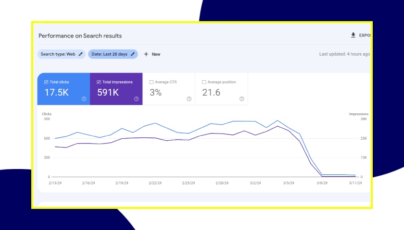404x230 pixels.
Task: Click the 'New' filter label
Action: coord(156,54)
